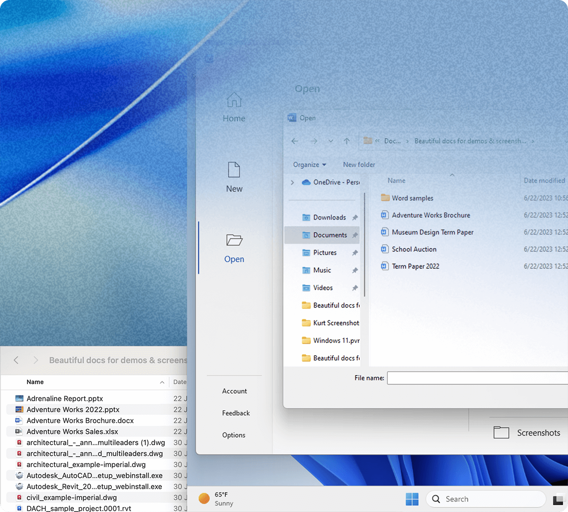Click the Windows Start logo on taskbar
This screenshot has height=512, width=568.
[x=412, y=499]
